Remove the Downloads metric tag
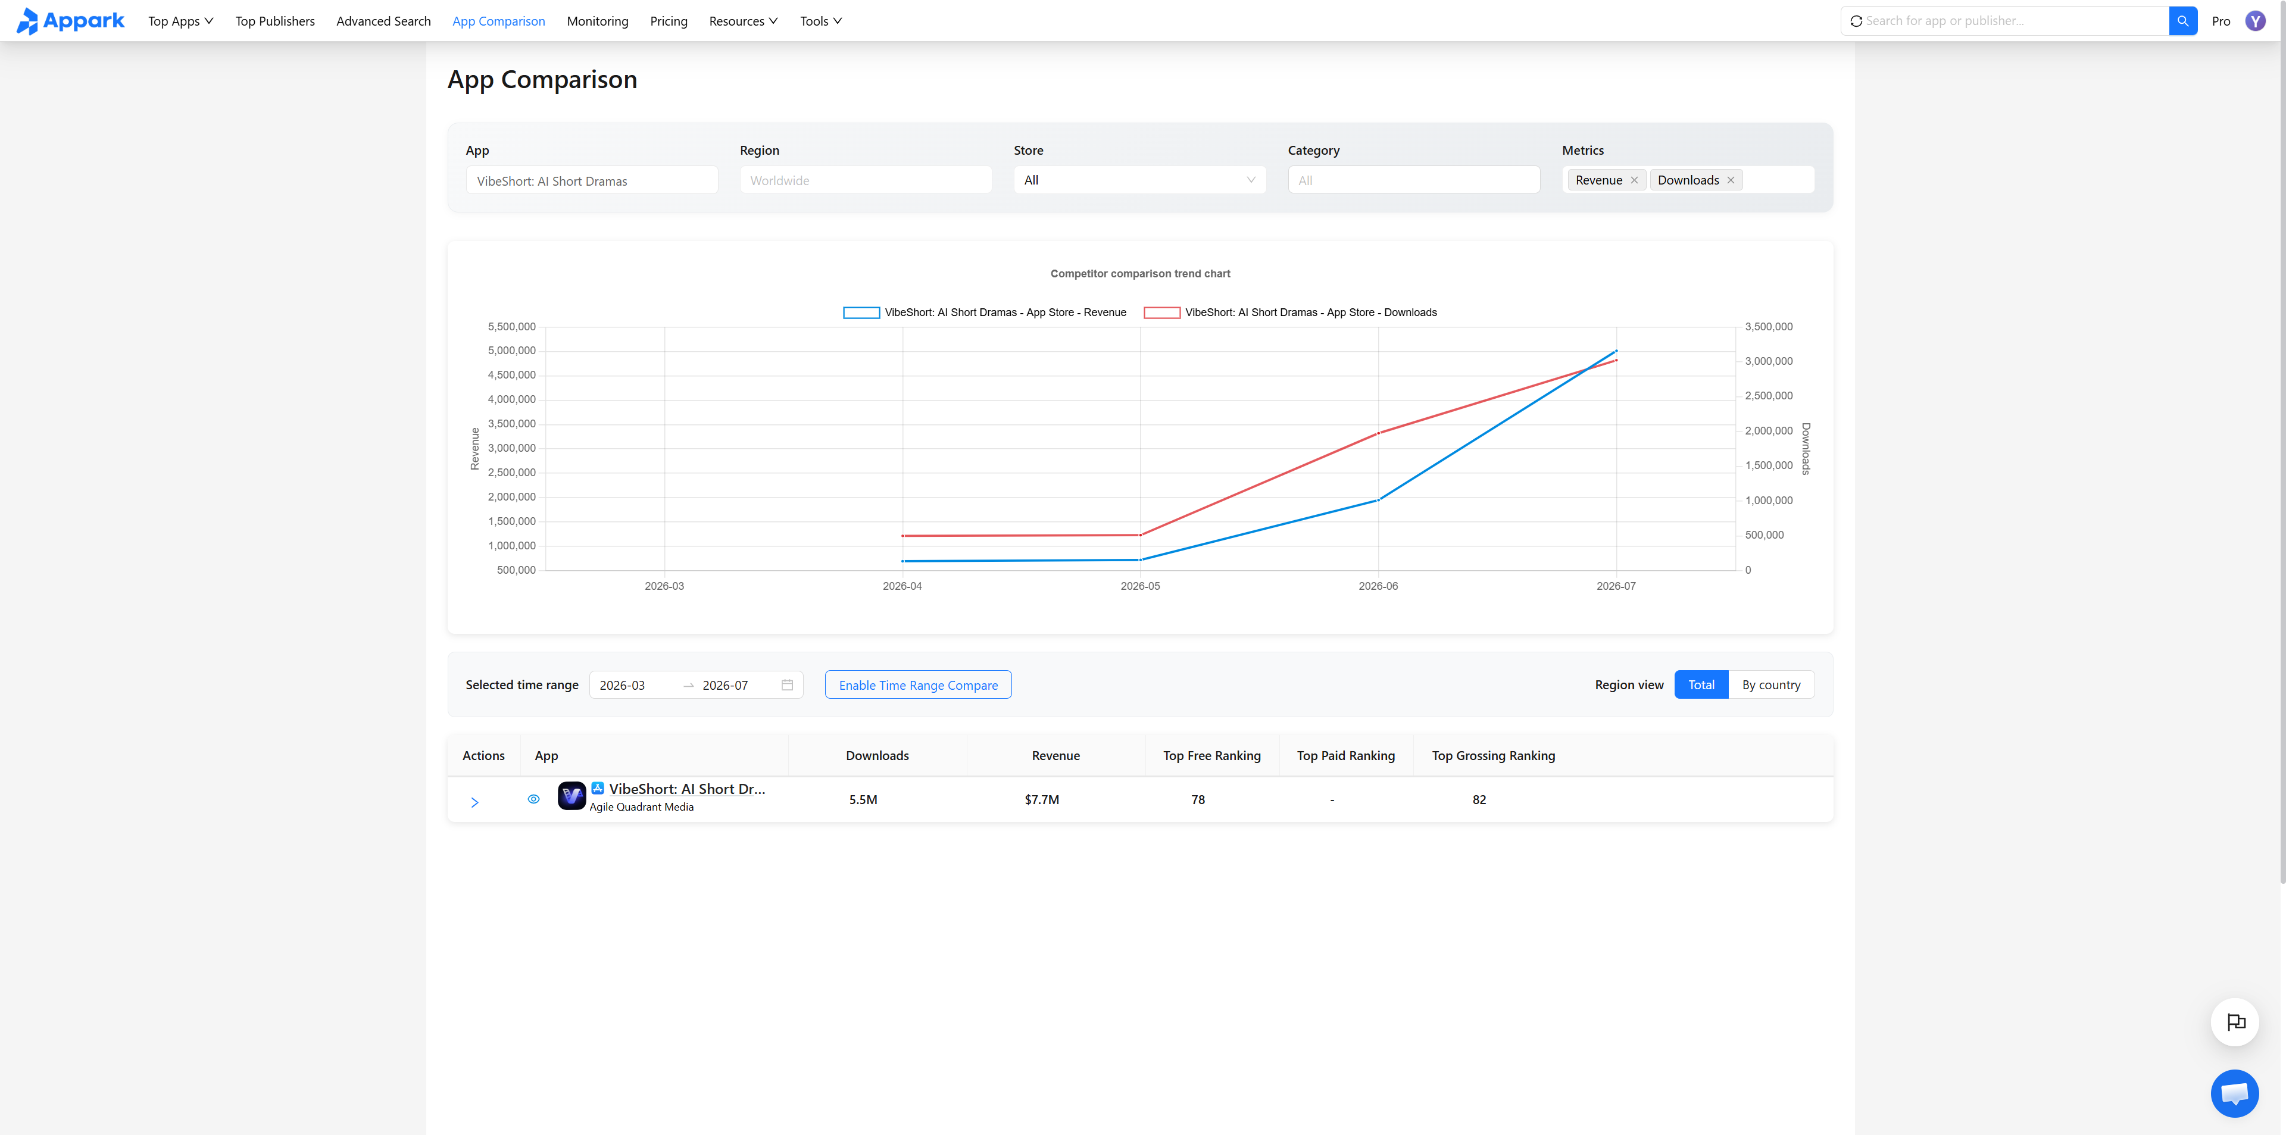Image resolution: width=2286 pixels, height=1135 pixels. (x=1731, y=180)
